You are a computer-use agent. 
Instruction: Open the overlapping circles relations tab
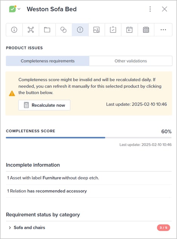(x=64, y=30)
